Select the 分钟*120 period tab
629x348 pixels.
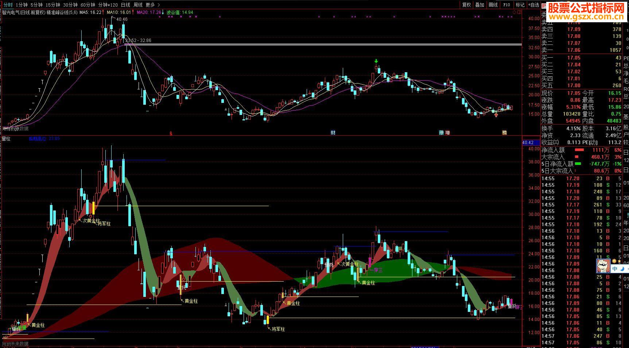click(108, 5)
